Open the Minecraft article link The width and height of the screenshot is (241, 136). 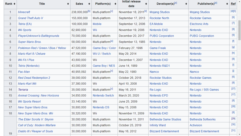[24, 12]
